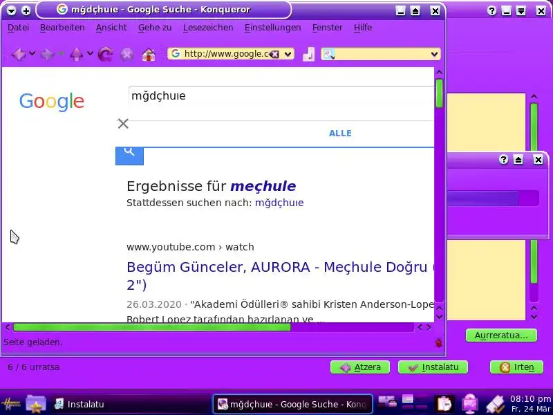The height and width of the screenshot is (415, 553).
Task: Open Begüm Günceler AURORA result link
Action: coord(281,276)
